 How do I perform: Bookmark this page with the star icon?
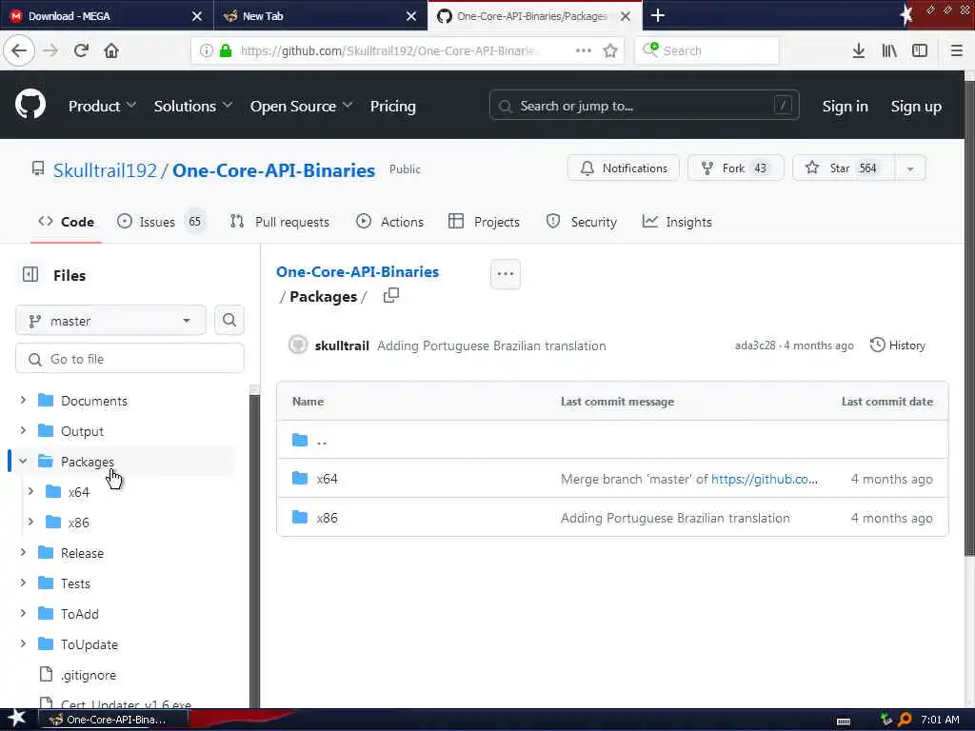tap(610, 50)
